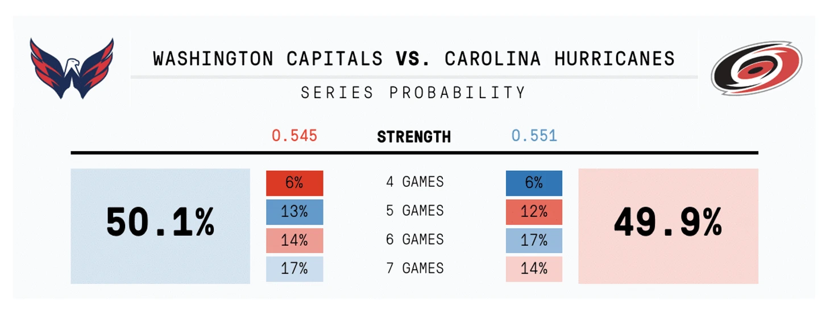Image resolution: width=830 pixels, height=319 pixels.
Task: Click the Capitals strength value 0.545
Action: 294,136
